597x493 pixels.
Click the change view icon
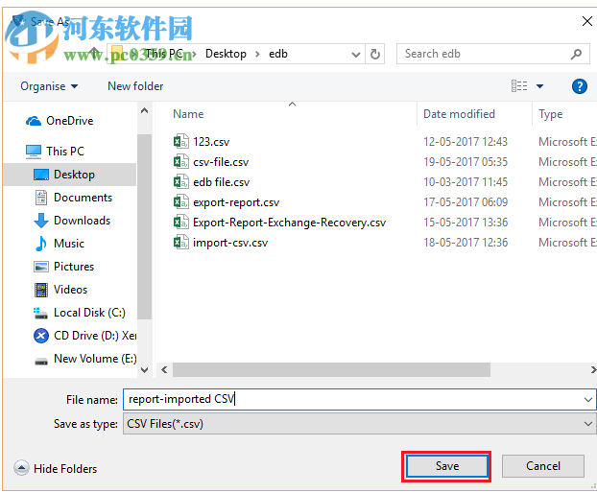(519, 86)
